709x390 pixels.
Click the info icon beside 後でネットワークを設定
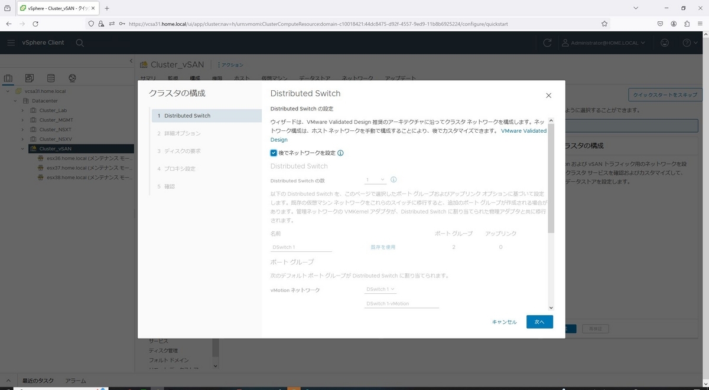(x=340, y=153)
